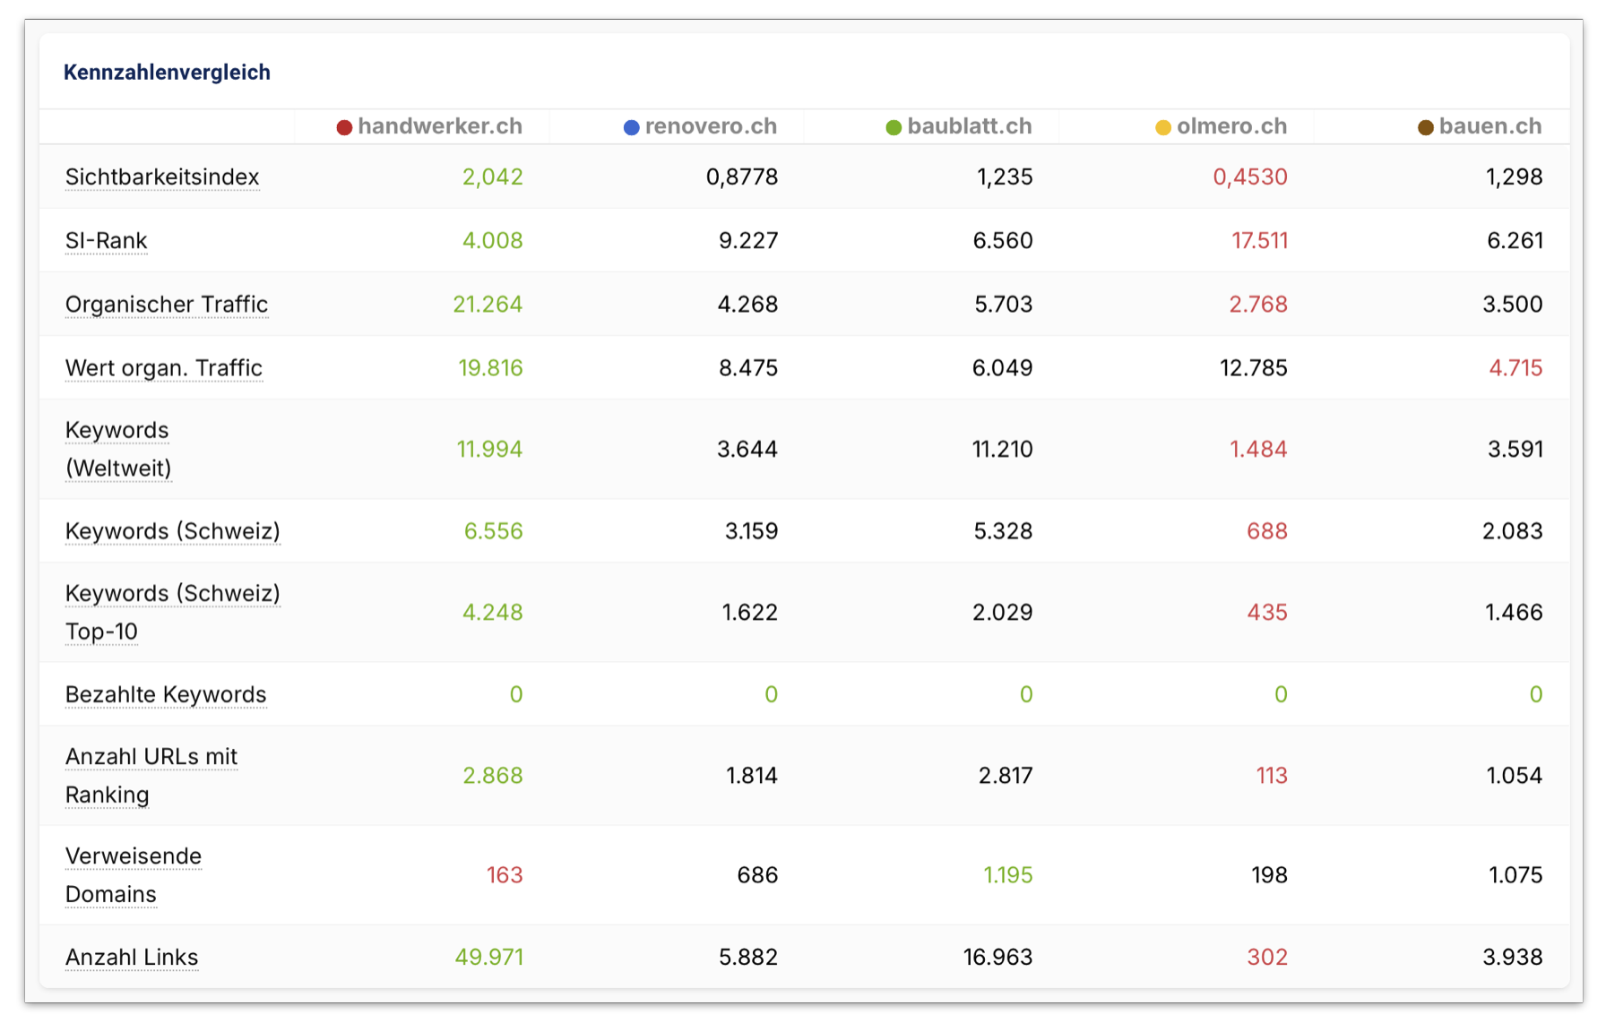Open the Verweisende Domains metric label
Screen dimensions: 1606x1023
tap(134, 875)
